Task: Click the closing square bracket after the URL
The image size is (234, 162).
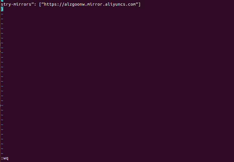Action: coord(139,4)
